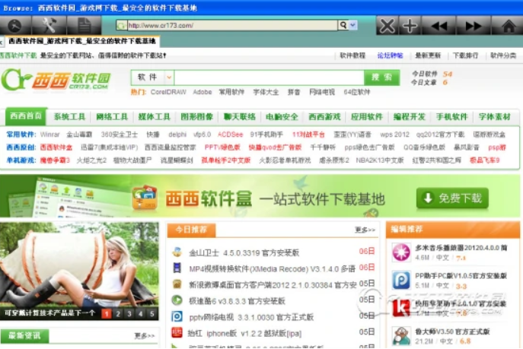Select the 手机软件 navigation item

451,116
